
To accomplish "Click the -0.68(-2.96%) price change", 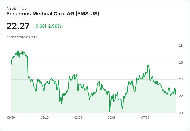I will (x=48, y=26).
